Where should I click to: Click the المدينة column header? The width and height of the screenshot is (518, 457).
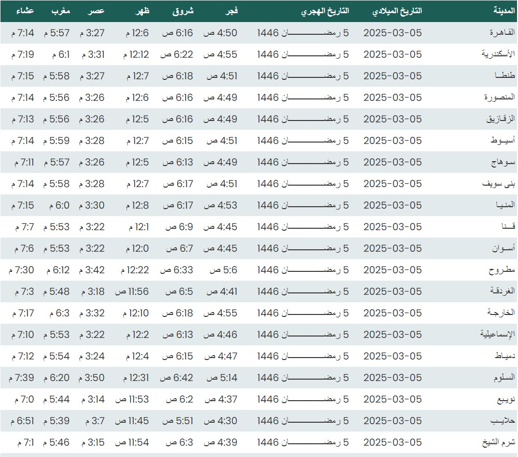pos(504,11)
